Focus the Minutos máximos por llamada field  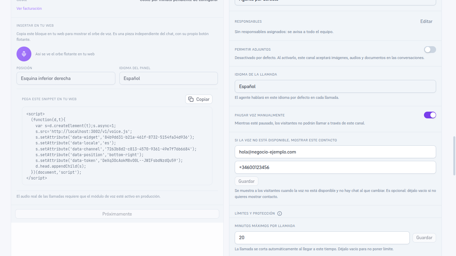click(322, 238)
